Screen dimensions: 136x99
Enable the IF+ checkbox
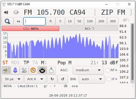coord(109,79)
